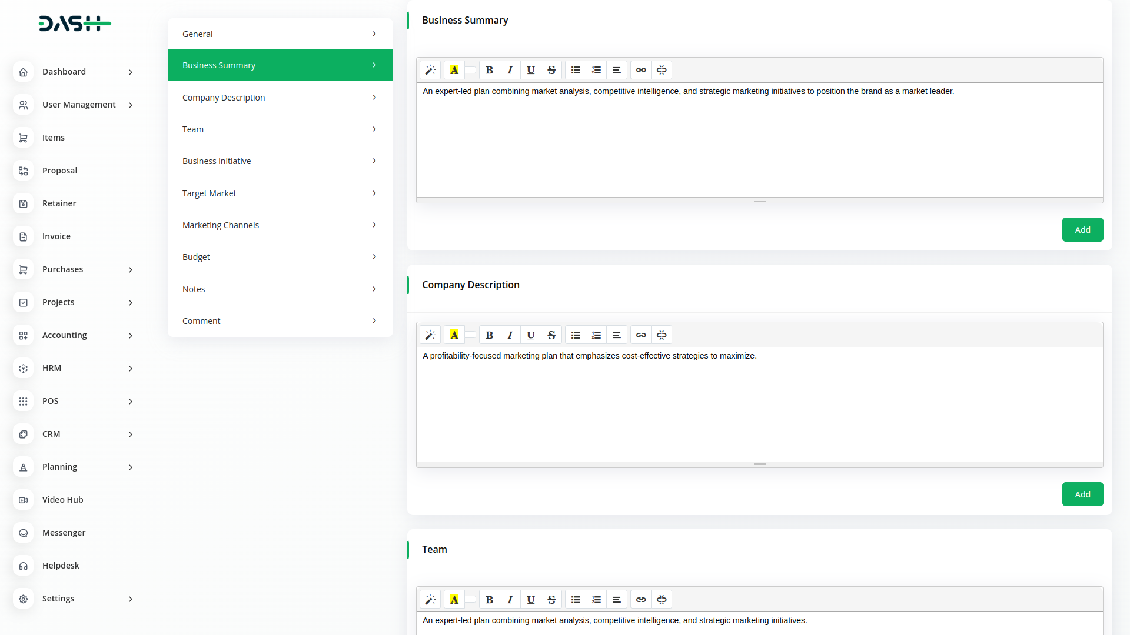Toggle bold in the Business Summary editor
The height and width of the screenshot is (635, 1130).
(489, 70)
